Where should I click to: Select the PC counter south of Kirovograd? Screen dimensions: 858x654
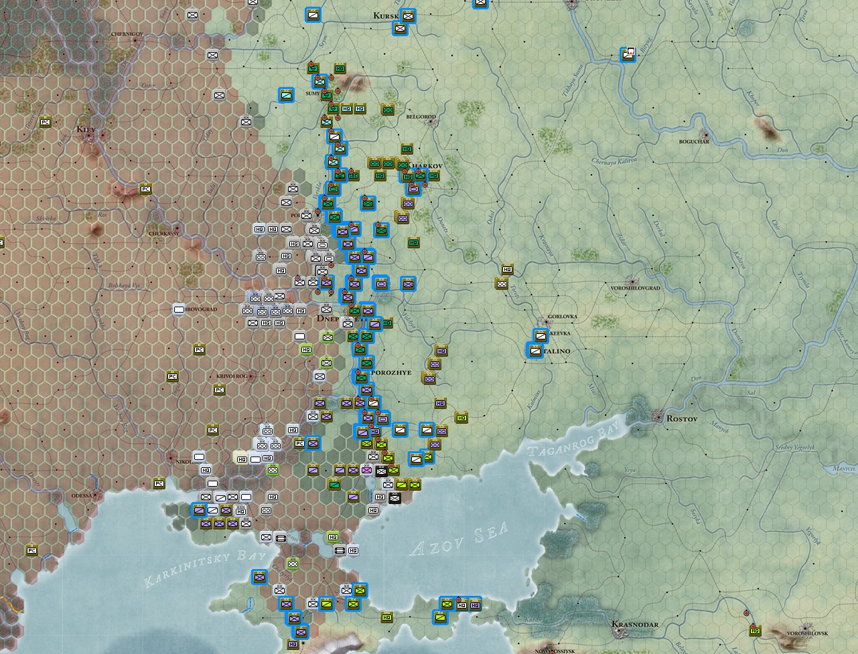(199, 349)
